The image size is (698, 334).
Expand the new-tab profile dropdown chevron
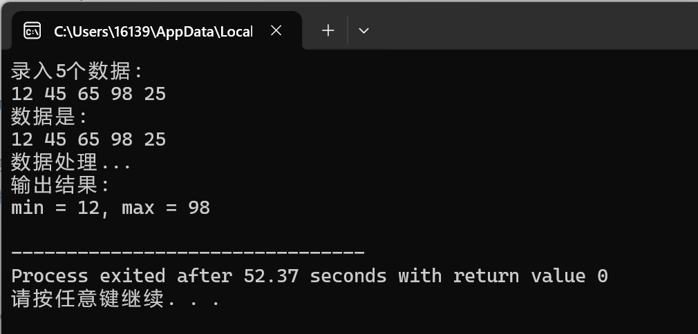[364, 30]
